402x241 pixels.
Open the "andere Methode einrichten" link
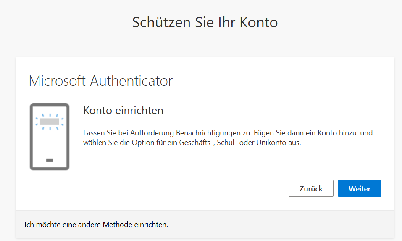pos(96,225)
